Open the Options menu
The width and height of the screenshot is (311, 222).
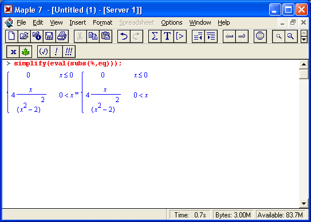tap(172, 22)
